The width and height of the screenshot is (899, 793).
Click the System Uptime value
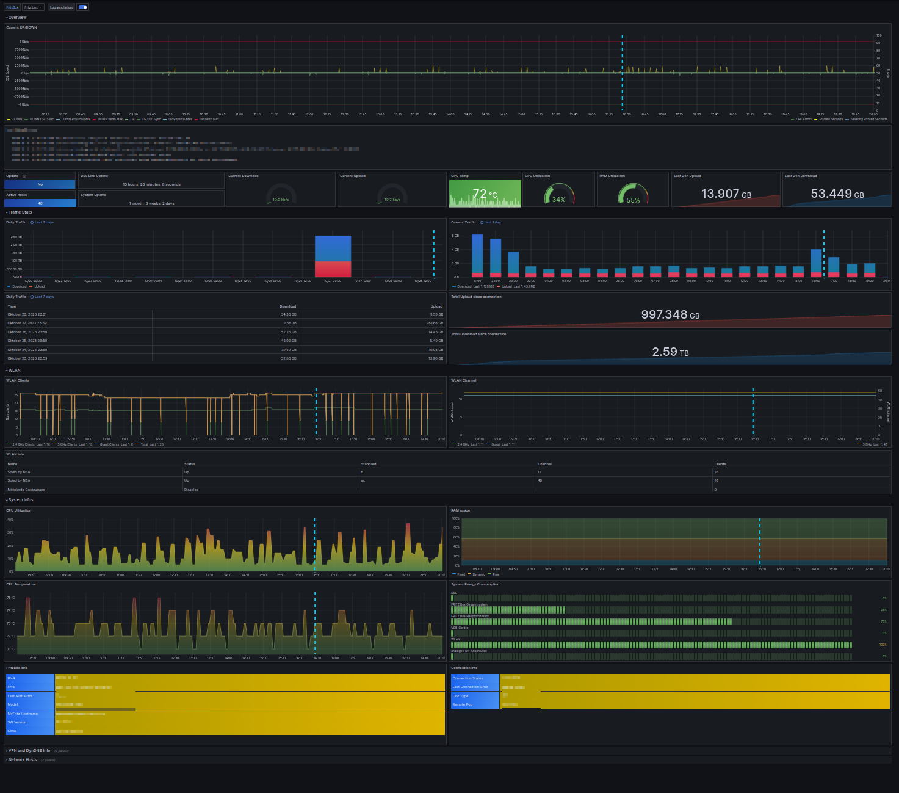pos(151,203)
